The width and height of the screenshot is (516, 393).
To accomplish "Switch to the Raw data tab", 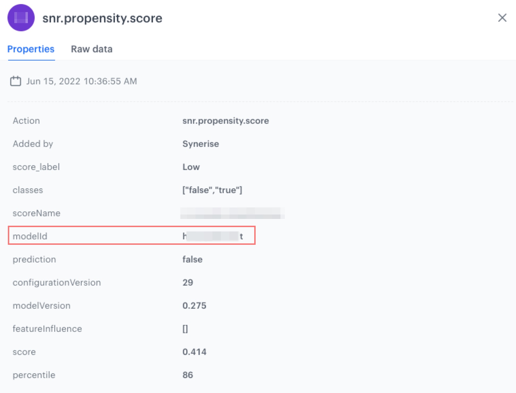I will tap(91, 49).
